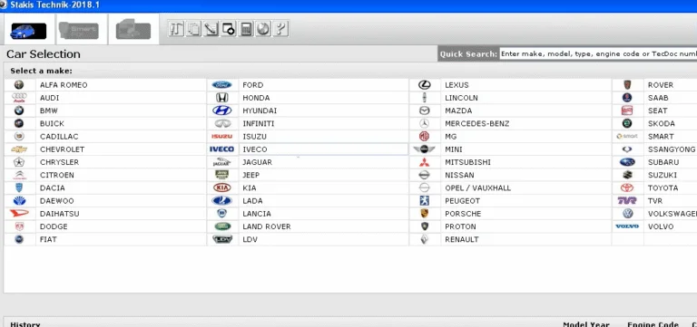The image size is (697, 327).
Task: Click the Ford logo icon
Action: [221, 85]
